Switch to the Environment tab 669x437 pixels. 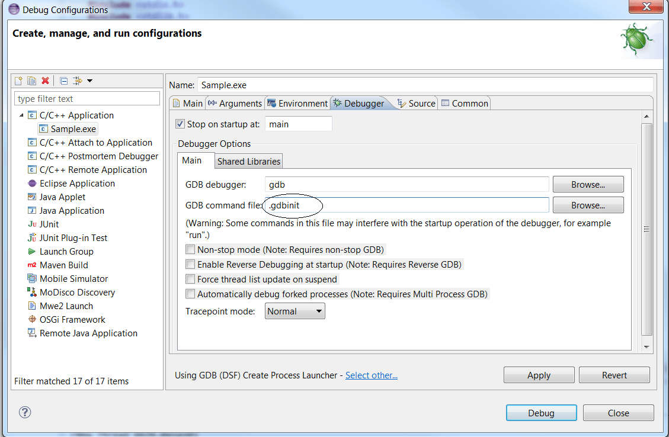tap(297, 103)
